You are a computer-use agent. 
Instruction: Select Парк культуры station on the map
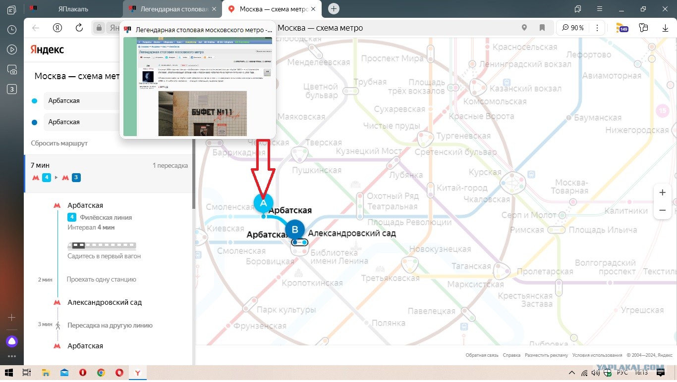point(286,310)
